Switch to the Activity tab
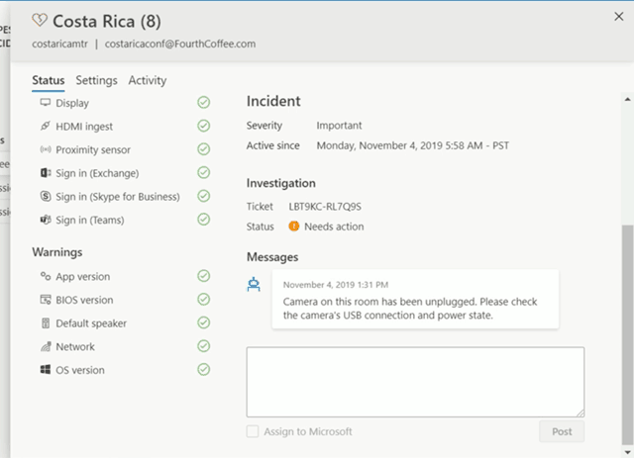Viewport: 634px width, 458px height. (x=148, y=80)
